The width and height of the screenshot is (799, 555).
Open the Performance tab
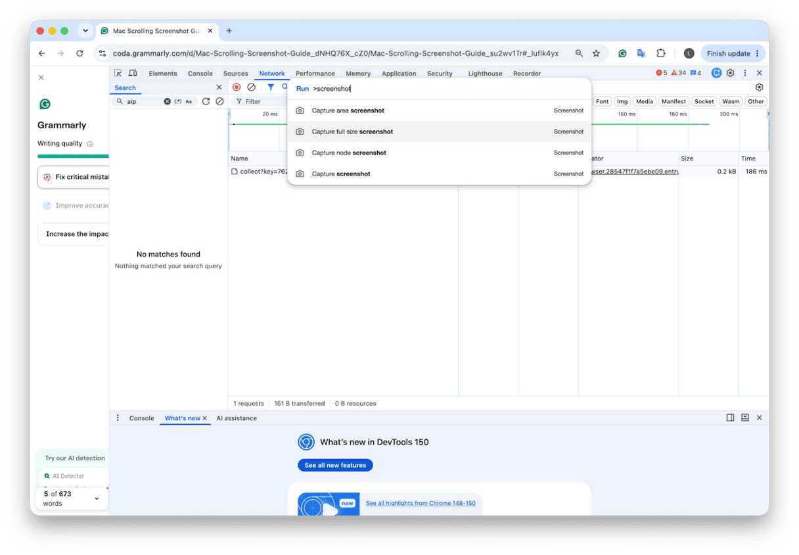(x=315, y=74)
